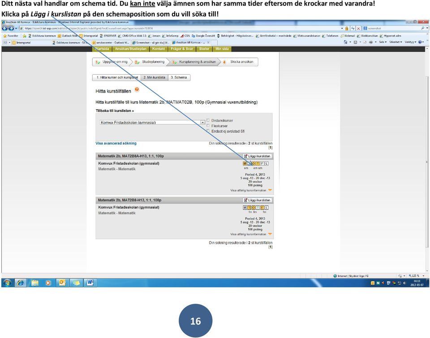Open the Startsida menu item
This screenshot has height=338, width=430.
(102, 49)
